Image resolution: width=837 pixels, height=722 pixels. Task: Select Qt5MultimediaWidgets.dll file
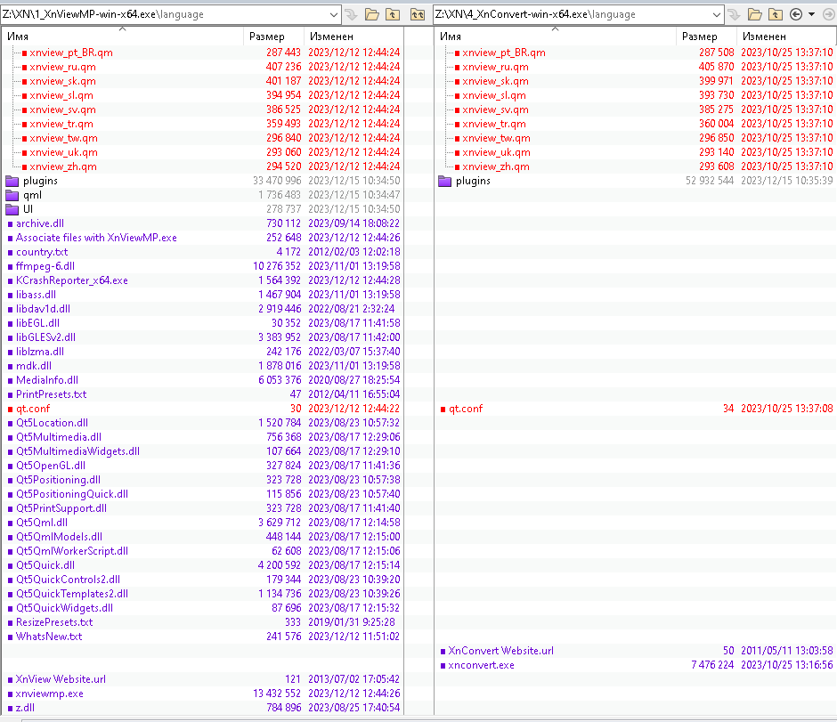pos(77,451)
